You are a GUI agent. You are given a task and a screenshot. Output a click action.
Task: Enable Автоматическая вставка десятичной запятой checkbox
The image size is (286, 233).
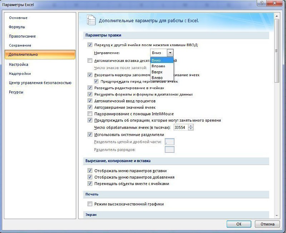(90, 60)
